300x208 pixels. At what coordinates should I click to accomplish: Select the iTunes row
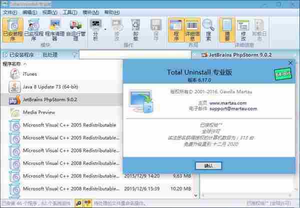pyautogui.click(x=61, y=74)
